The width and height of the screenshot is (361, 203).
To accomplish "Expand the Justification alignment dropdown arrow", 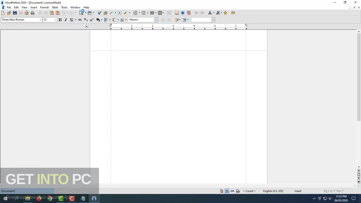I will point(110,20).
